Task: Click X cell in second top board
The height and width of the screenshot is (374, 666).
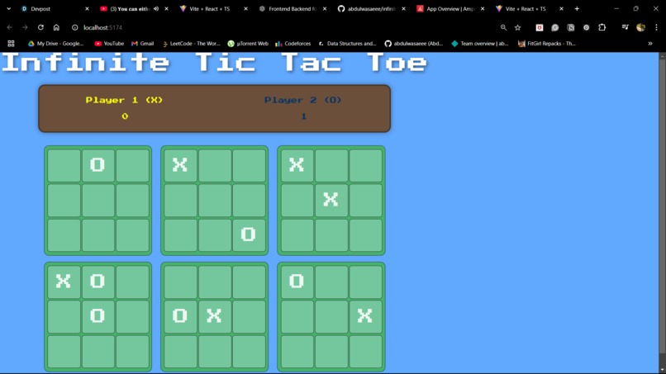Action: pos(180,165)
